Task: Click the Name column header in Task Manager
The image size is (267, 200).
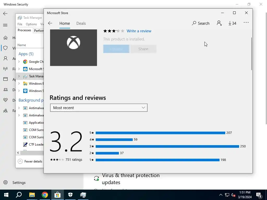Action: (22, 45)
